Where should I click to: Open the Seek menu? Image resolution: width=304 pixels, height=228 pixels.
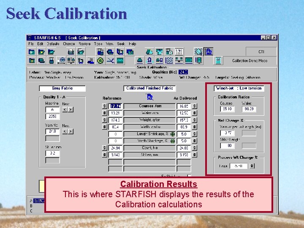tap(121, 44)
